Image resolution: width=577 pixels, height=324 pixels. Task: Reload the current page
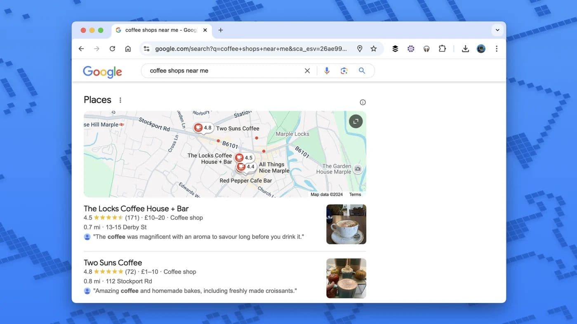[x=112, y=49]
